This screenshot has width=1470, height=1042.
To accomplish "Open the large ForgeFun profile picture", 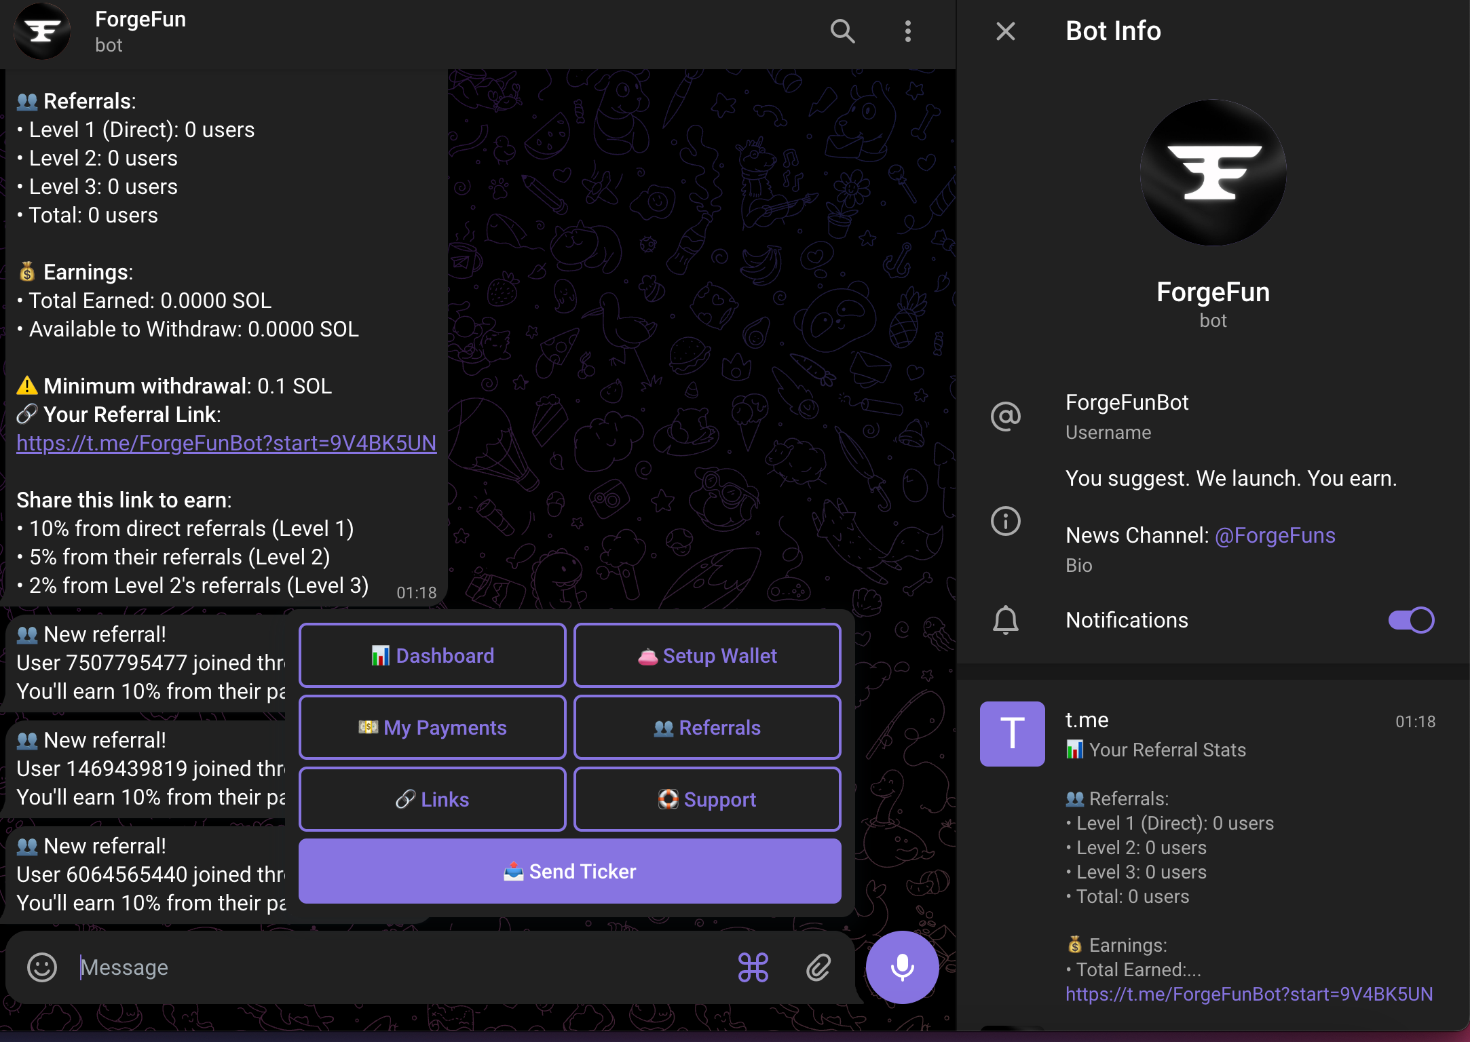I will click(x=1213, y=172).
